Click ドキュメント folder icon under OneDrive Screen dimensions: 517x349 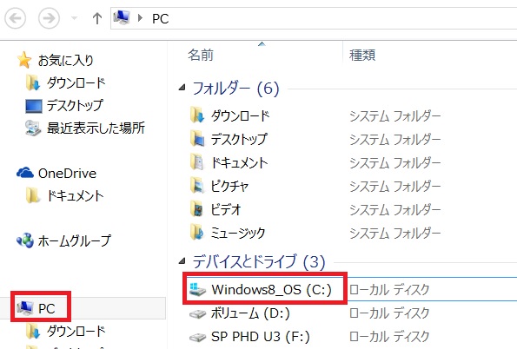tap(33, 195)
